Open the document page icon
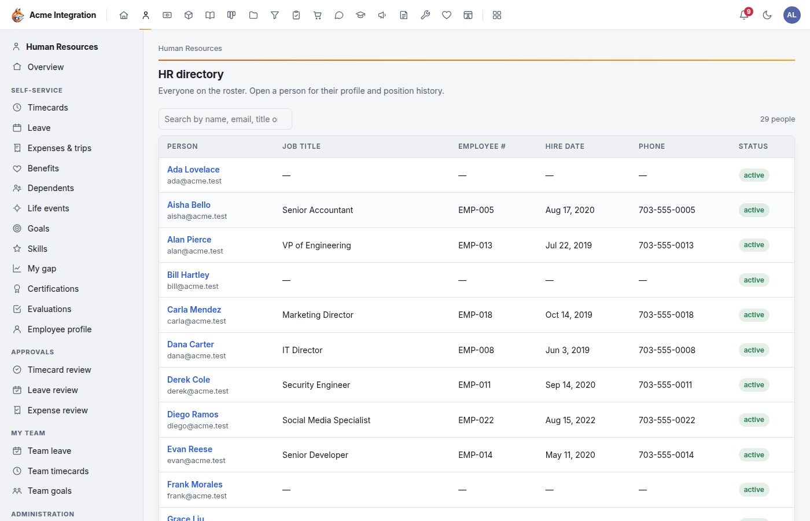 [x=404, y=15]
